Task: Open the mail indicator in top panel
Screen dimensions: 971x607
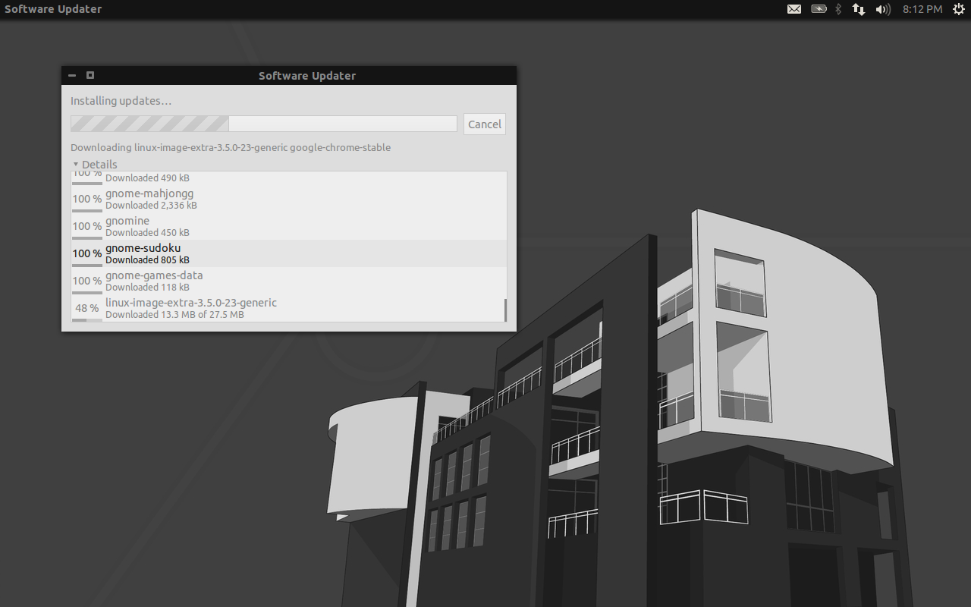Action: point(793,9)
